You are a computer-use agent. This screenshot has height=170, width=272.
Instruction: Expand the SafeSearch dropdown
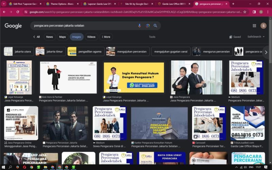point(256,37)
